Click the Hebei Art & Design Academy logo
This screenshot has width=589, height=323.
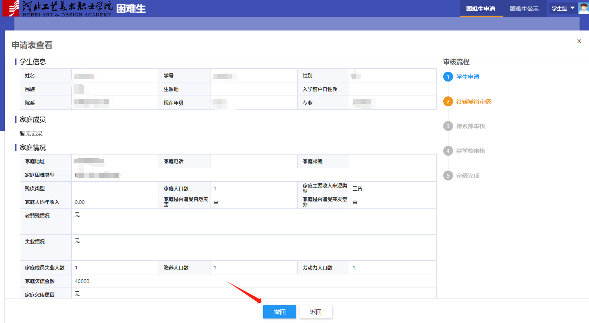click(x=58, y=9)
